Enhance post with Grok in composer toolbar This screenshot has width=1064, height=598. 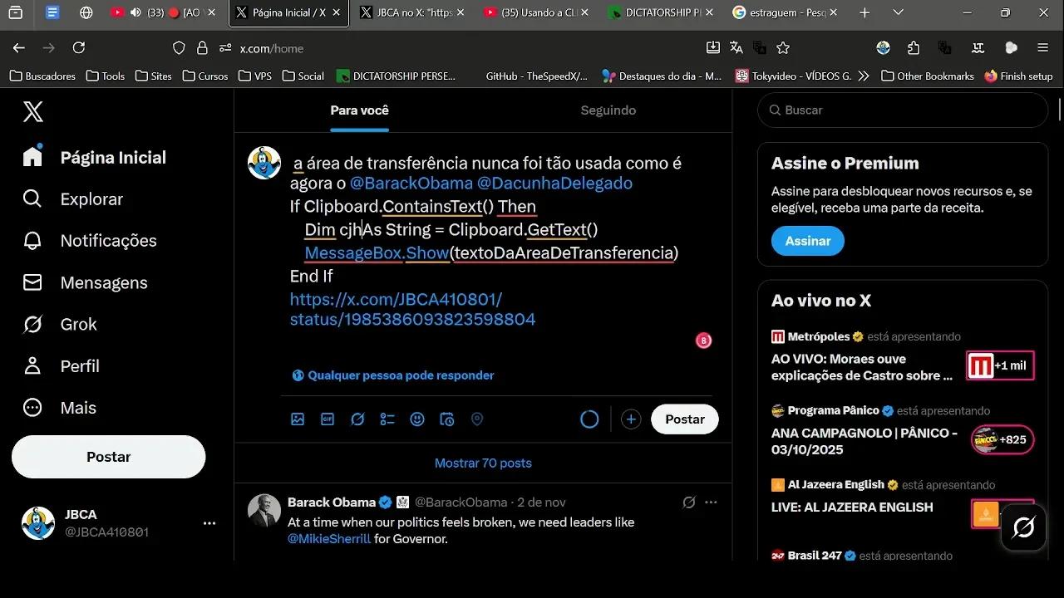(357, 419)
